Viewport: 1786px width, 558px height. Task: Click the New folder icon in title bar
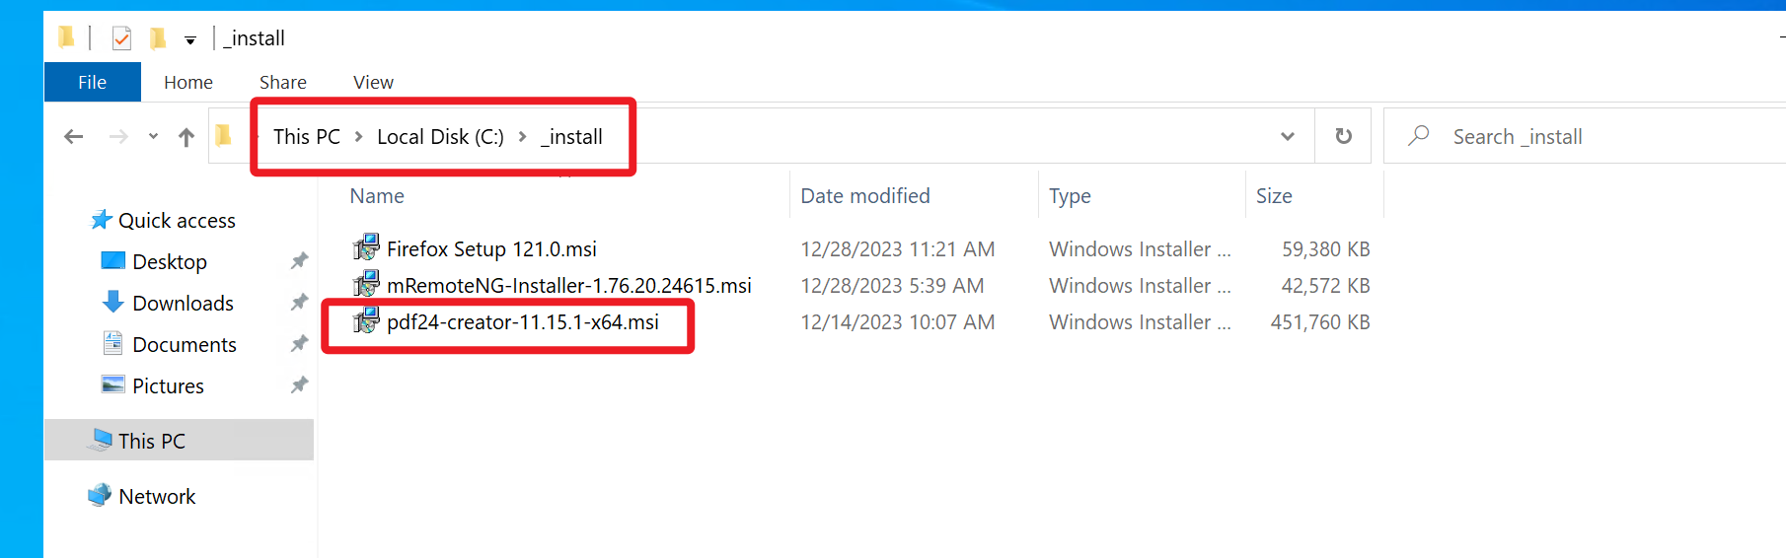157,38
